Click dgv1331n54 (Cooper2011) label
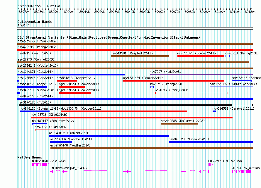 coord(143,78)
